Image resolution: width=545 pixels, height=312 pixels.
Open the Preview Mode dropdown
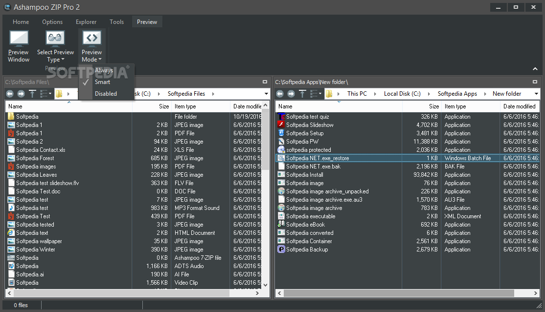pyautogui.click(x=92, y=46)
